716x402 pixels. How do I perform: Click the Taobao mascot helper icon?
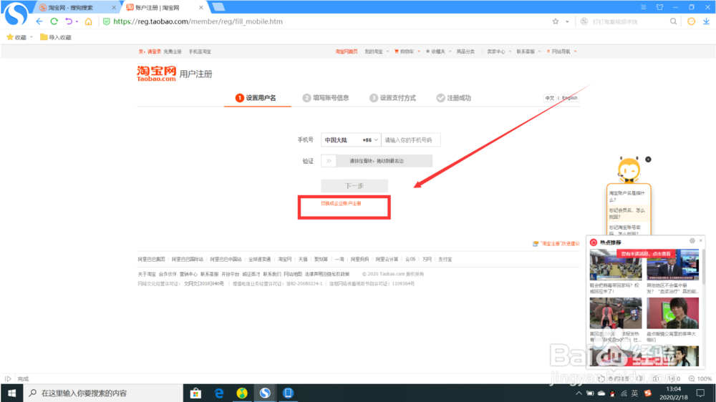pos(629,170)
